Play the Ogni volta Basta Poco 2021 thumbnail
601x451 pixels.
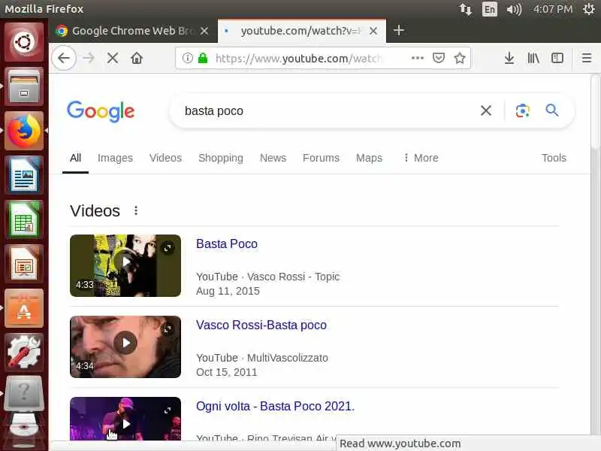click(125, 419)
